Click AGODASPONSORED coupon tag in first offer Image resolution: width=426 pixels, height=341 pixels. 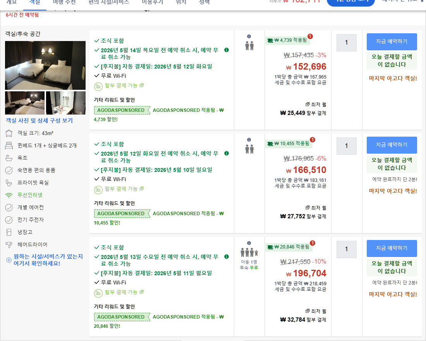pos(122,110)
